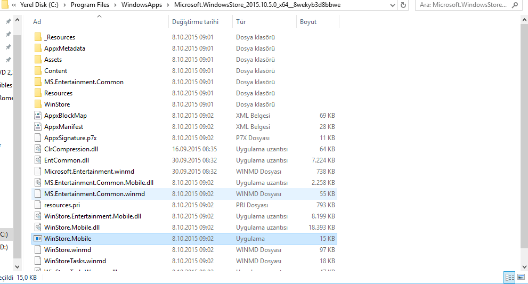
Task: Click the first pinned item pin icon
Action: (x=8, y=21)
